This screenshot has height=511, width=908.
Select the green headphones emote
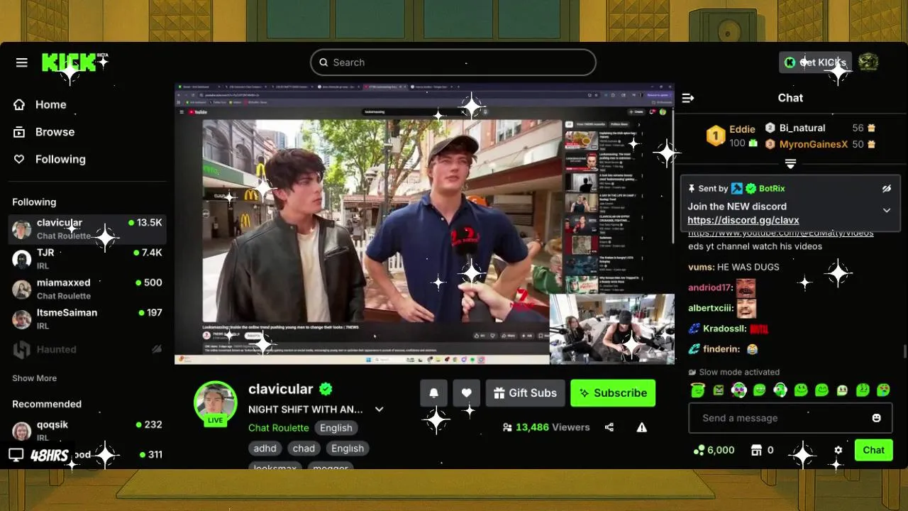[x=780, y=390]
